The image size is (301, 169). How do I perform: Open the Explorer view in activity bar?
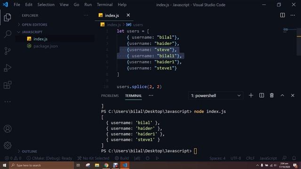(x=8, y=17)
